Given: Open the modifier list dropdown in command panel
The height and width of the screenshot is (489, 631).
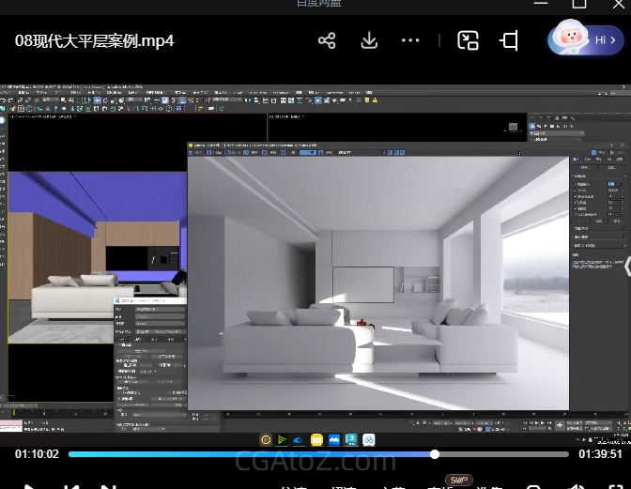Looking at the screenshot, I should [x=556, y=134].
